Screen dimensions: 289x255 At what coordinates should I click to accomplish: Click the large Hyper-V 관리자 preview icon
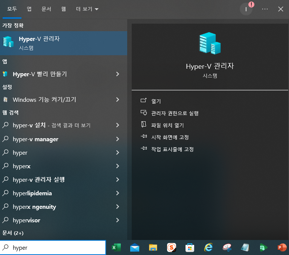point(210,44)
